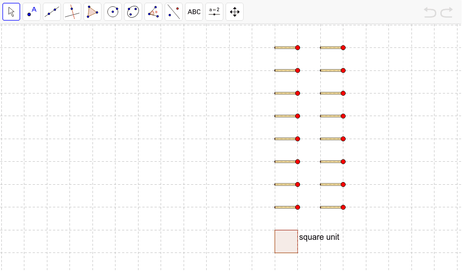Click the top red point in right column
Image resolution: width=462 pixels, height=271 pixels.
coord(343,48)
